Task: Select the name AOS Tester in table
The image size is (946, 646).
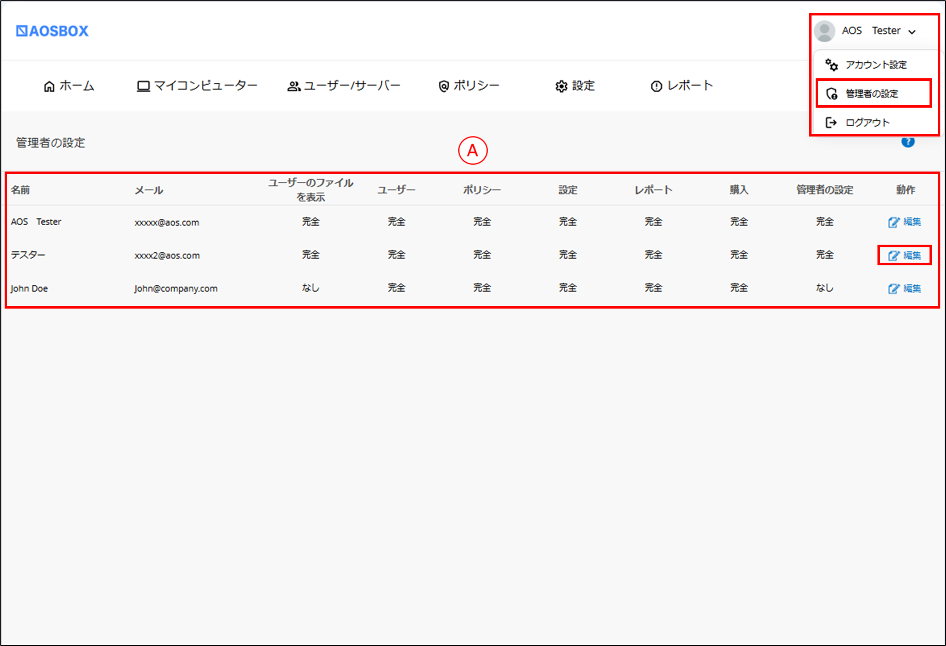Action: pos(36,222)
